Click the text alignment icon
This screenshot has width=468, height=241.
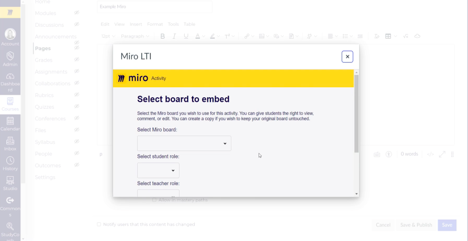(x=330, y=37)
